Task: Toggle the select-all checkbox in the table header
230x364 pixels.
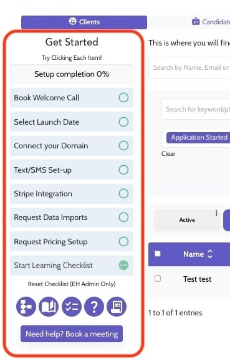Action: 158,254
